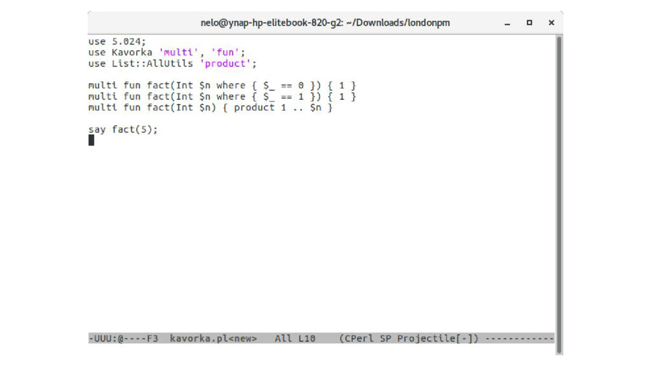Minimize the terminal window
The width and height of the screenshot is (651, 366).
click(x=507, y=24)
